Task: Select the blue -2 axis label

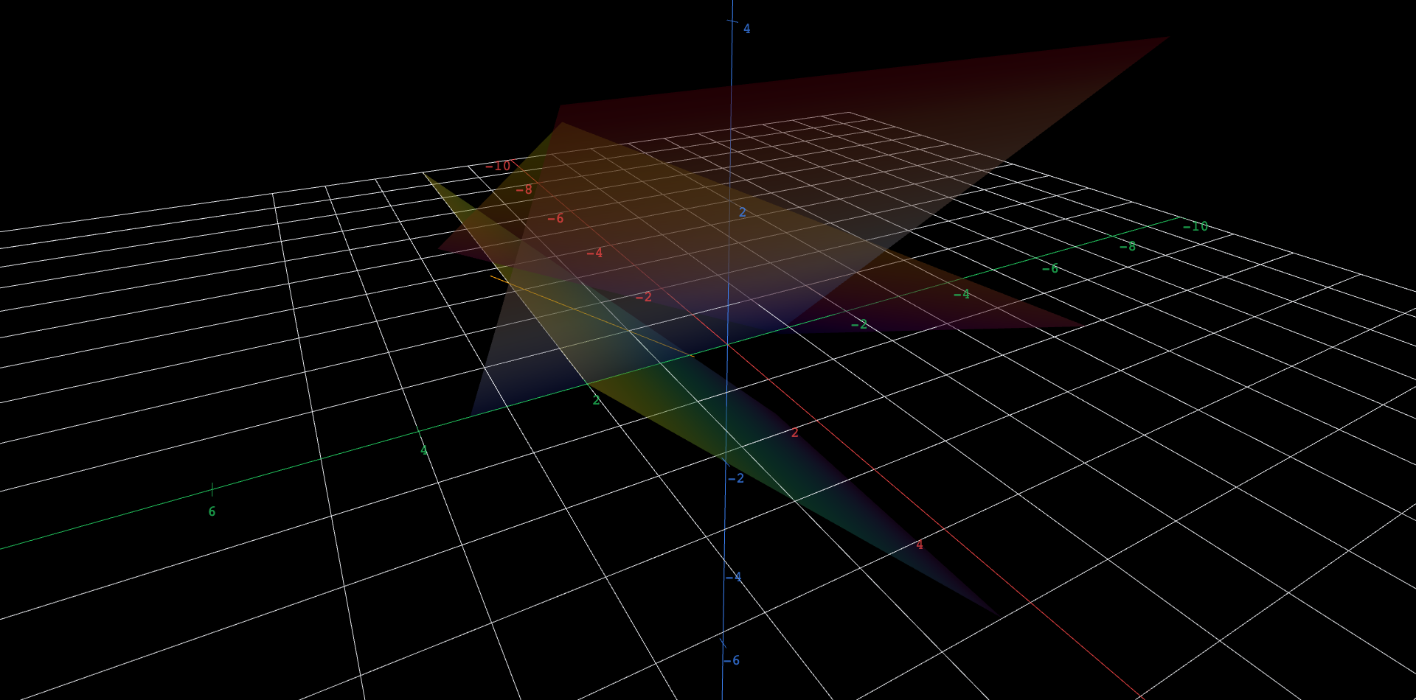Action: click(736, 479)
